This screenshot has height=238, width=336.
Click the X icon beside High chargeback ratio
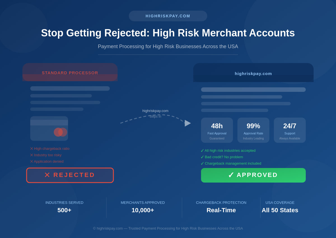32,149
